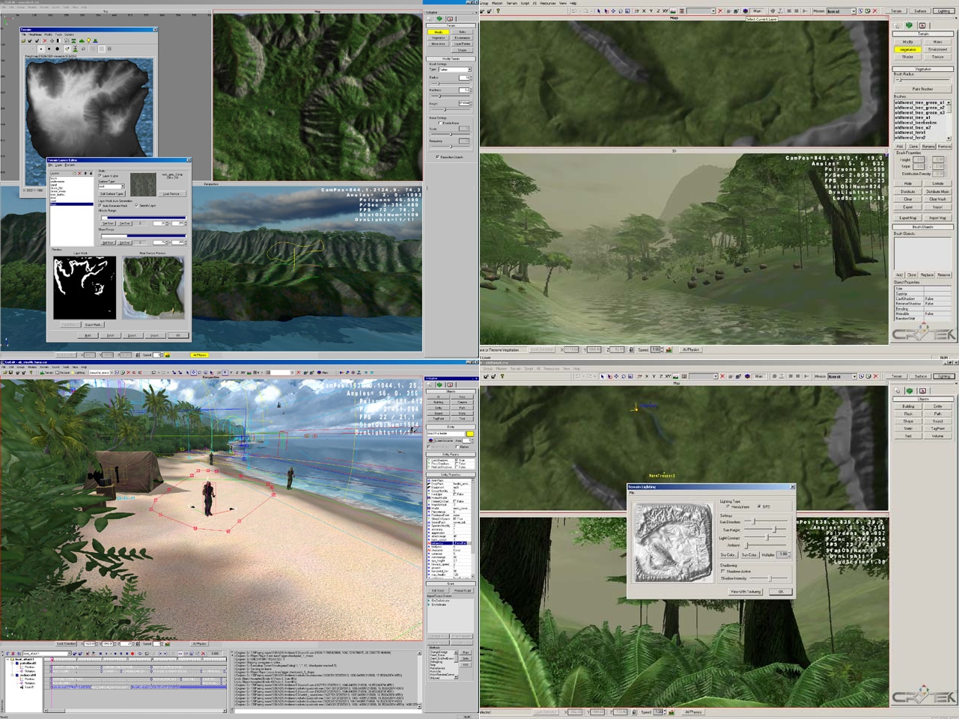Toggle Layer in Use checkbox in Terrain Layers Editor
This screenshot has width=959, height=719.
[100, 176]
